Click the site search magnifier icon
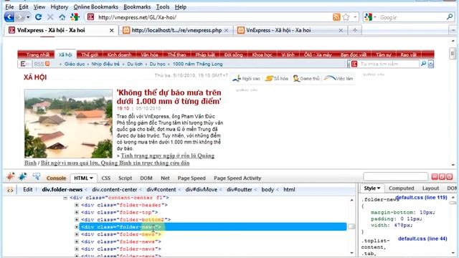Screen dimensions: 459x258 click(x=423, y=64)
